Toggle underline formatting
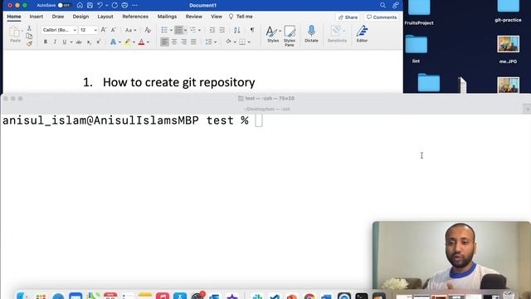The width and height of the screenshot is (531, 299). [65, 42]
